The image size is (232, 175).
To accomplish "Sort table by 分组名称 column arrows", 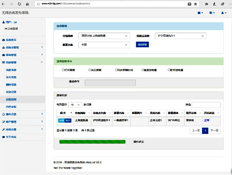I will pyautogui.click(x=89, y=113).
